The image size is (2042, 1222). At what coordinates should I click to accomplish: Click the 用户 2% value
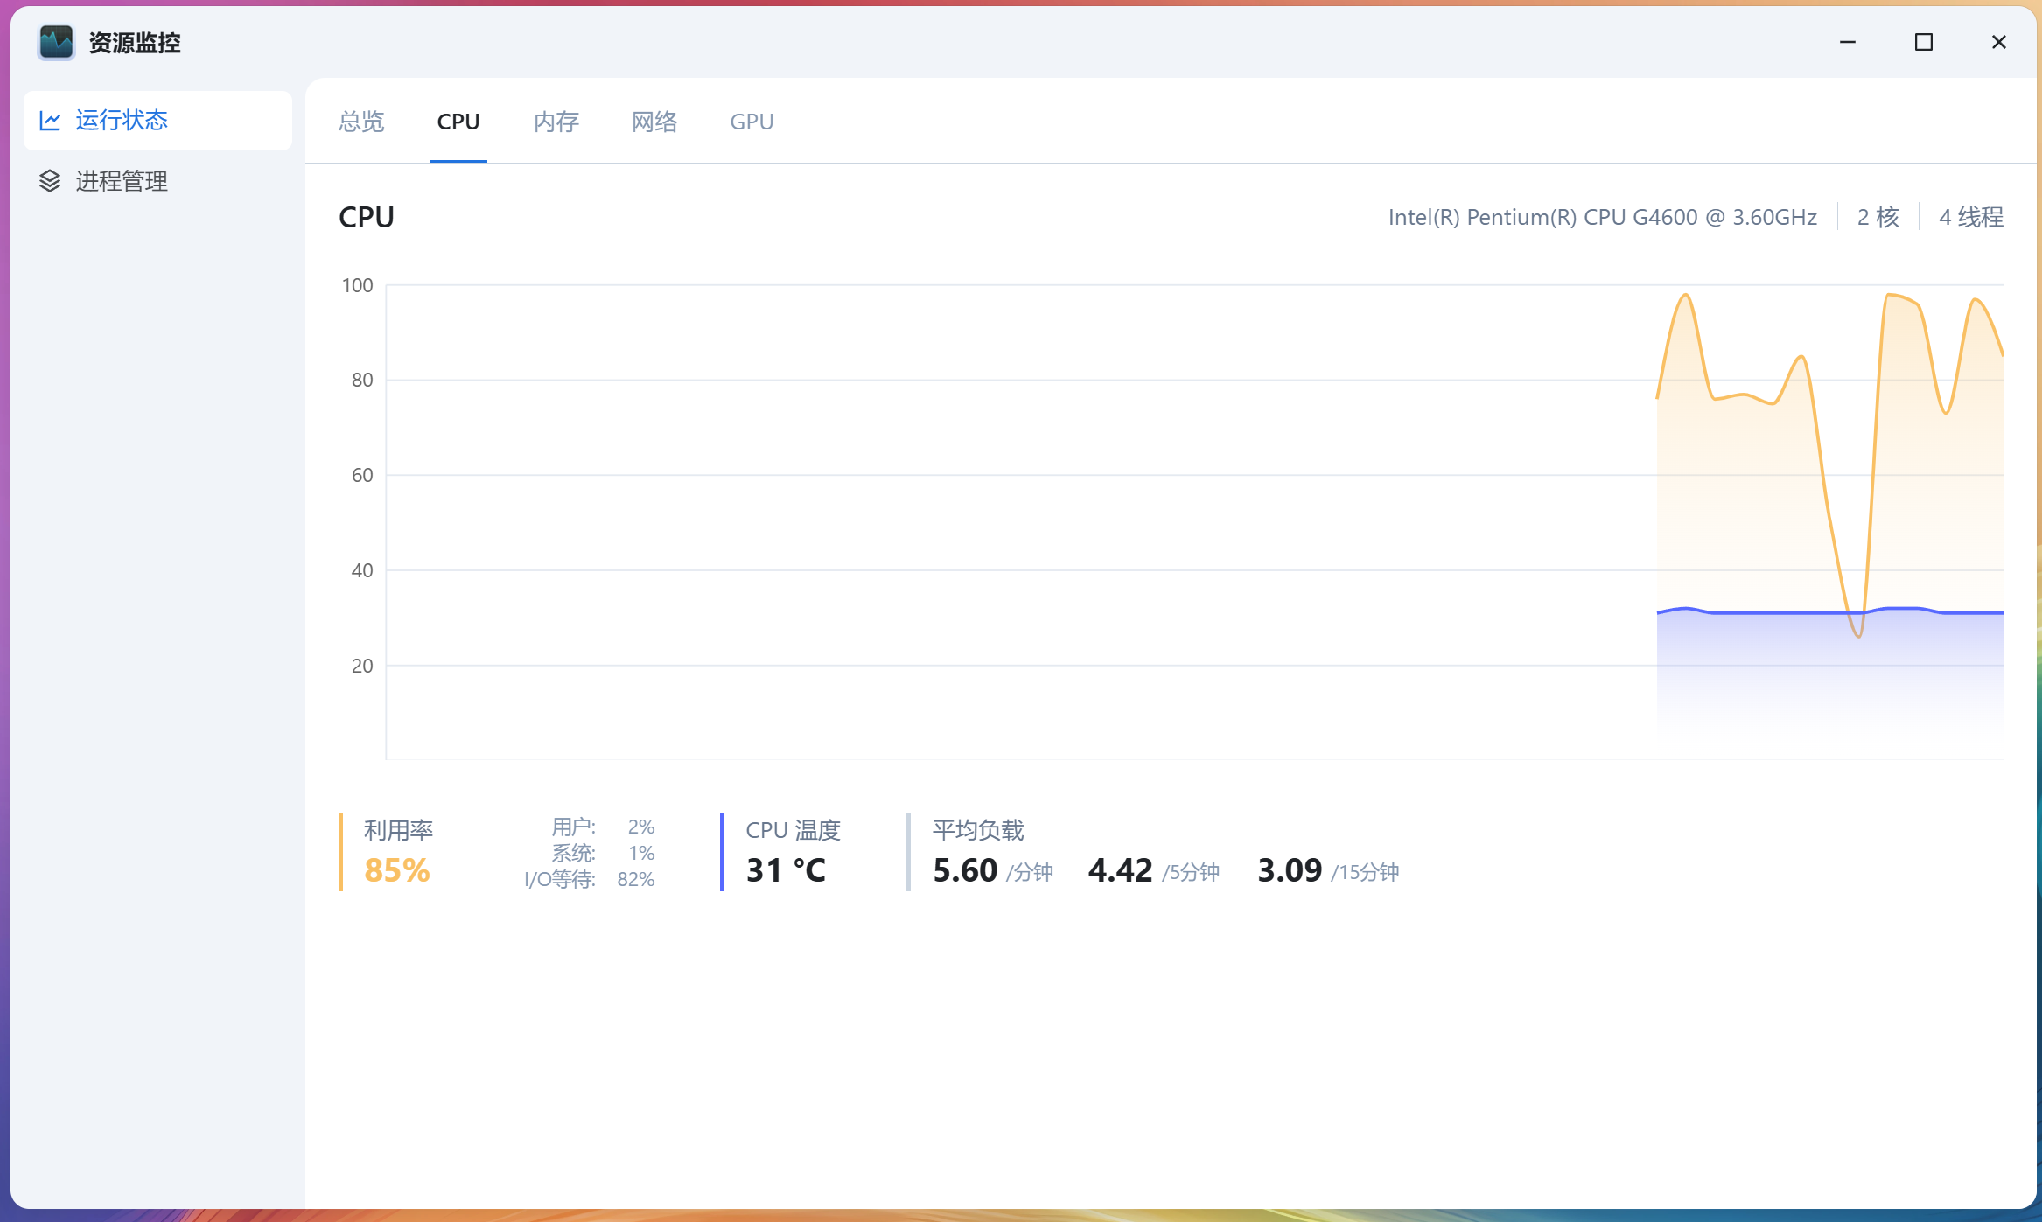(x=641, y=827)
